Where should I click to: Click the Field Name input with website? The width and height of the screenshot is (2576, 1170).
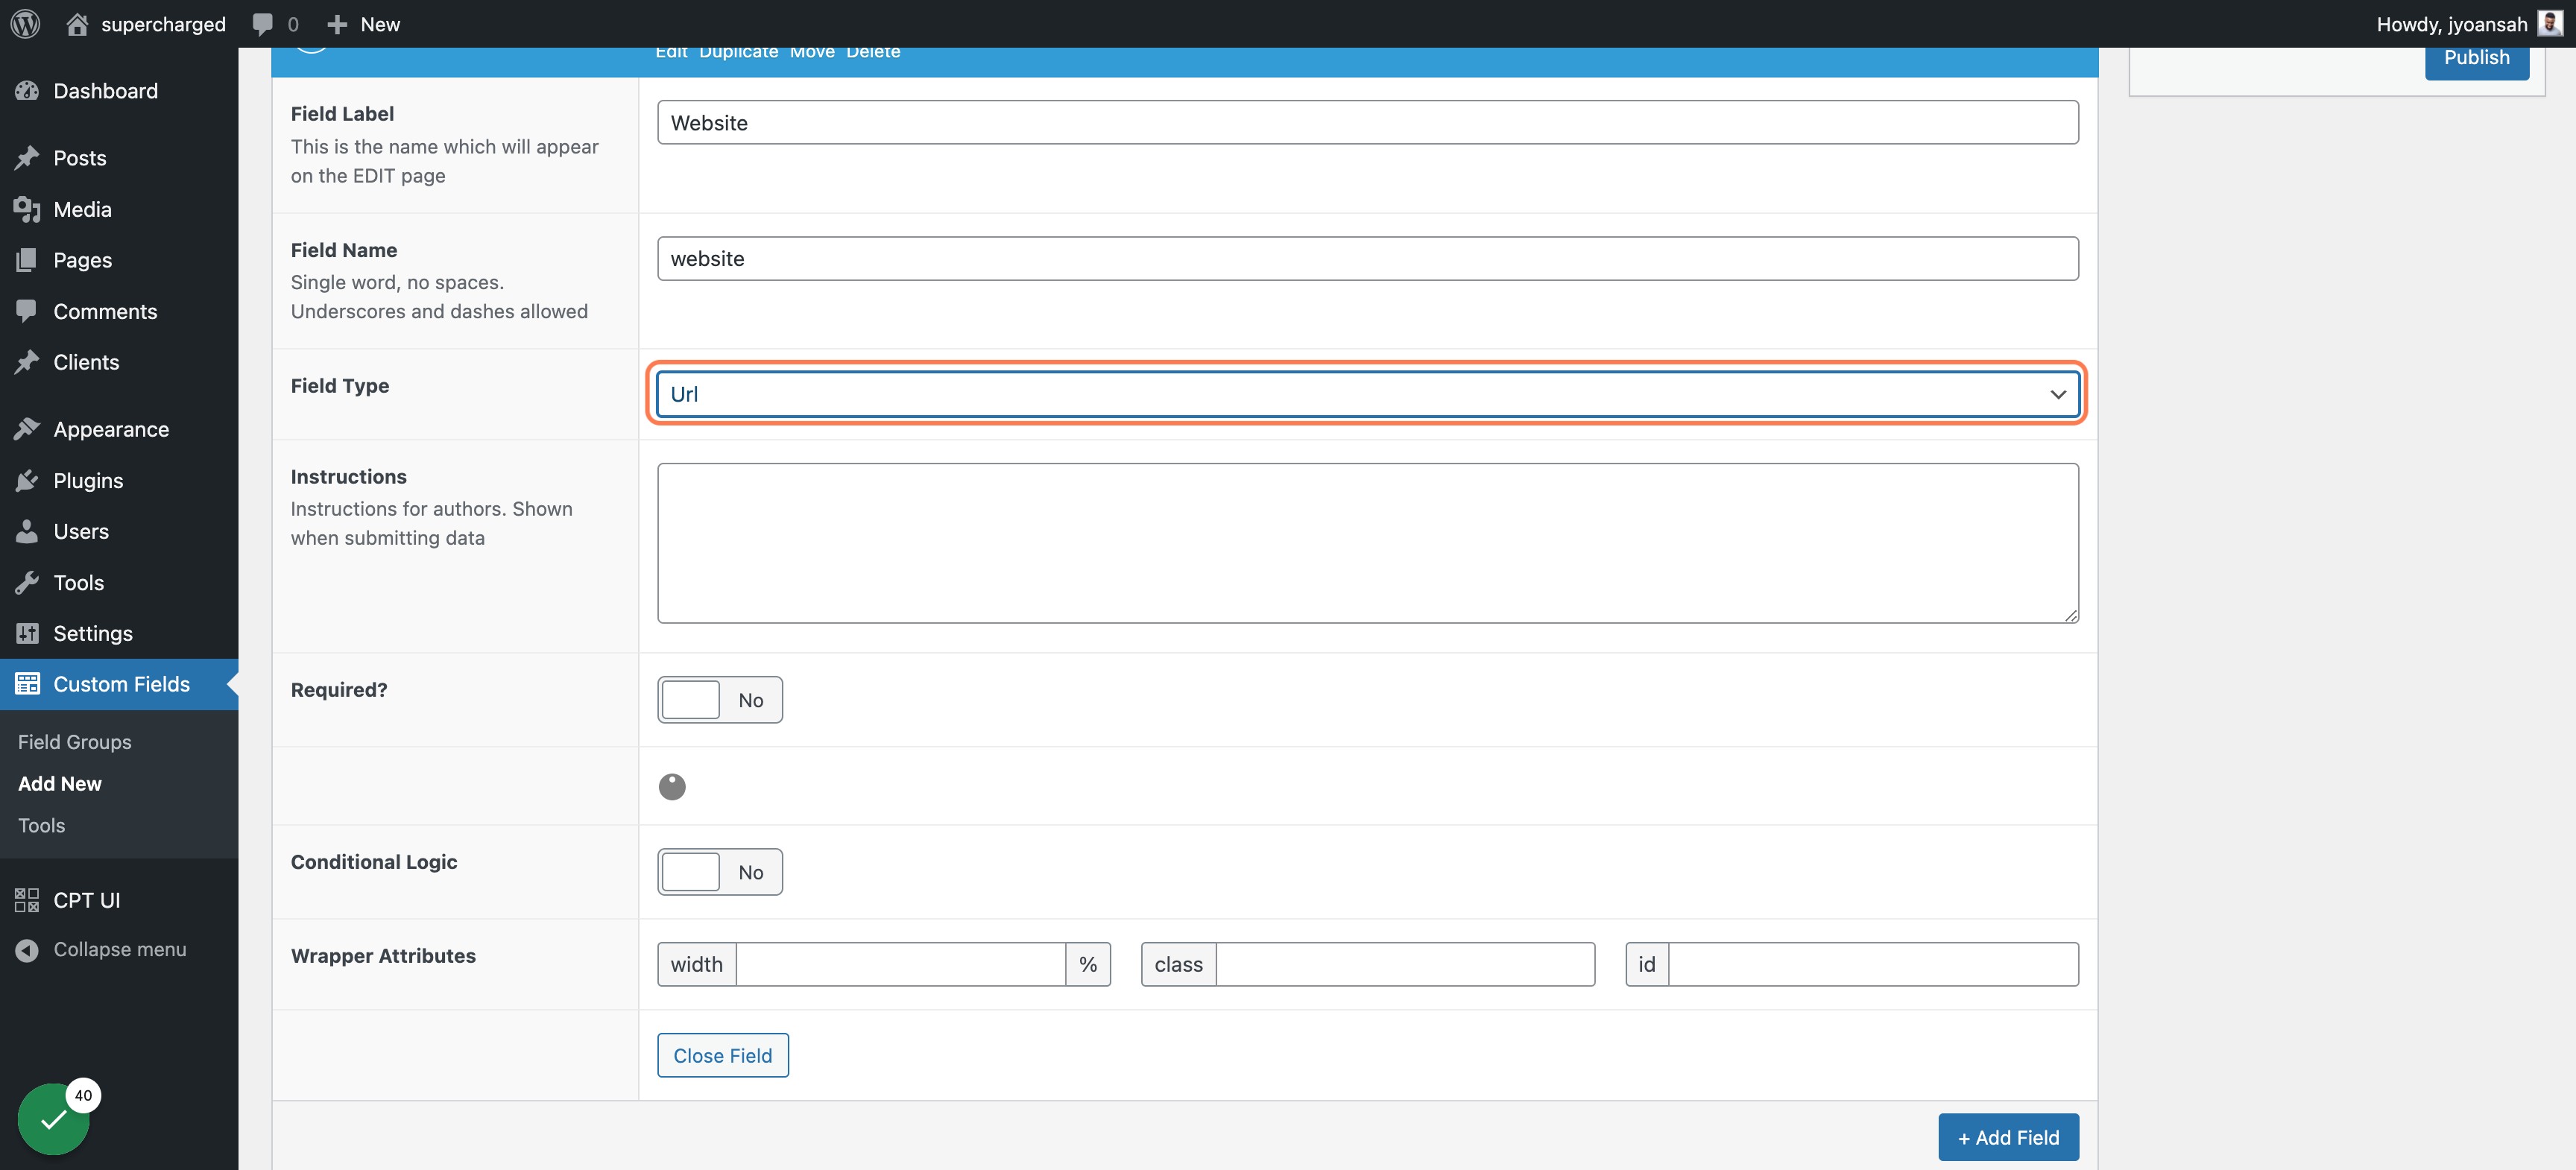click(1368, 258)
